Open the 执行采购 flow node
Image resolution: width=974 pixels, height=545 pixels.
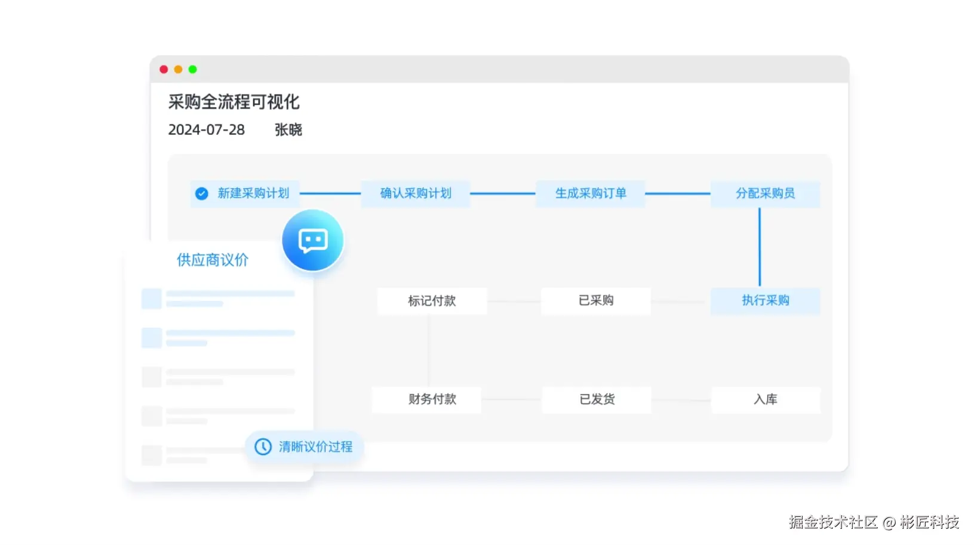(x=765, y=301)
